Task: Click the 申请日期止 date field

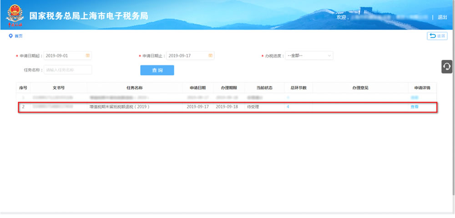Action: [187, 56]
